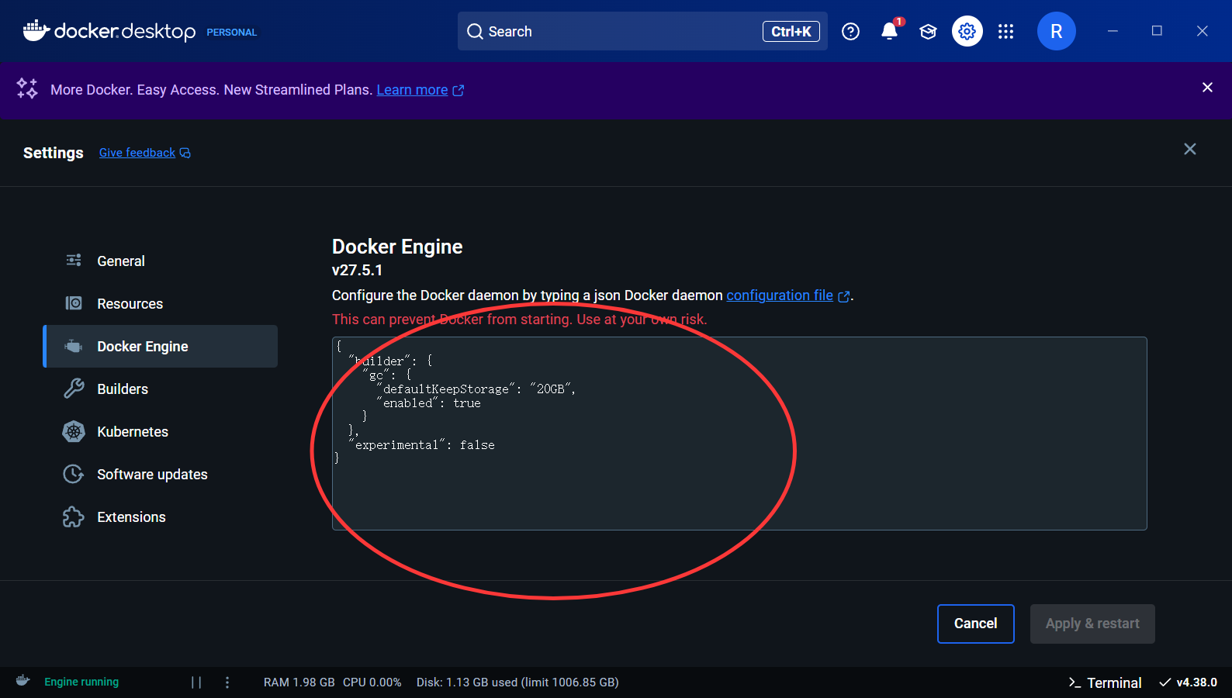Click the Apply & restart button

click(1092, 624)
